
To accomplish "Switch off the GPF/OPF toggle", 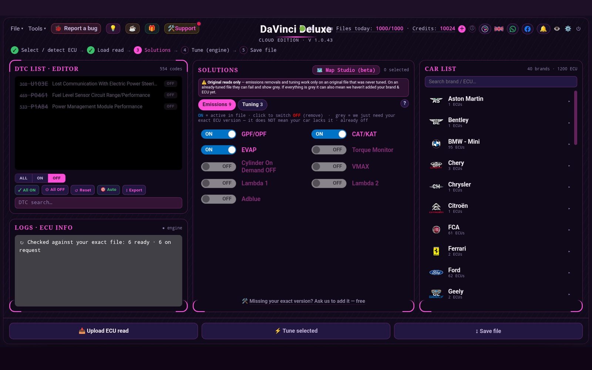I will click(x=219, y=134).
